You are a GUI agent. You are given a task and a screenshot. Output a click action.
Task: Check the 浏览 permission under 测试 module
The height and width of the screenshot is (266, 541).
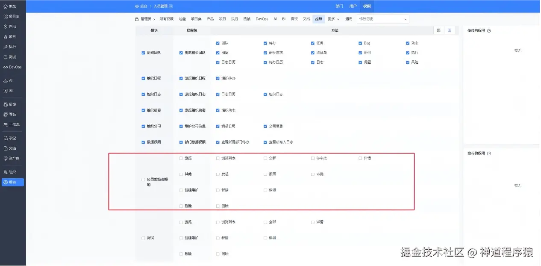point(181,222)
